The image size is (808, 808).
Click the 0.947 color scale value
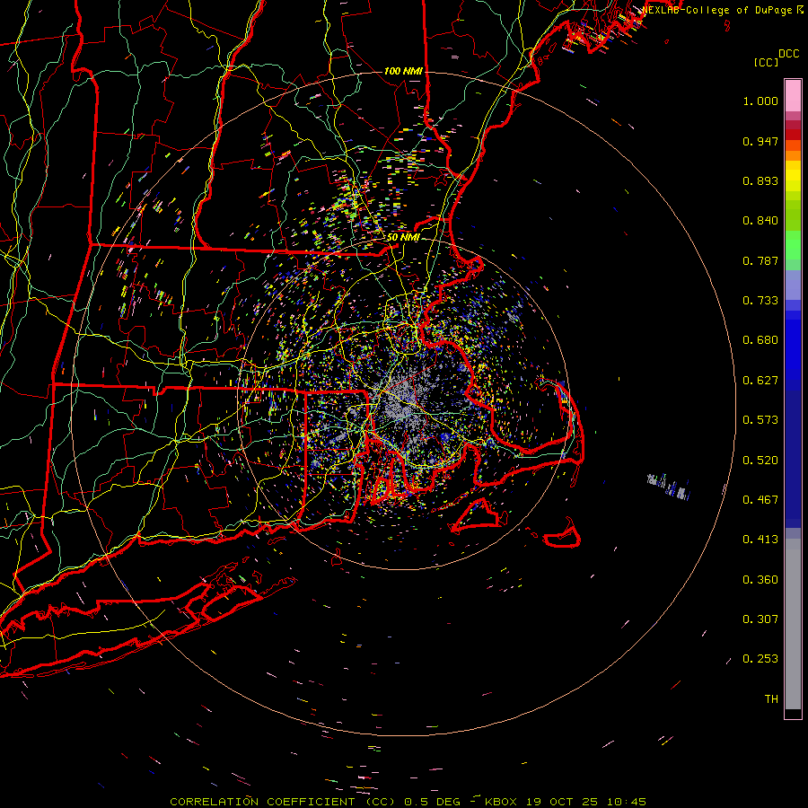coord(760,141)
